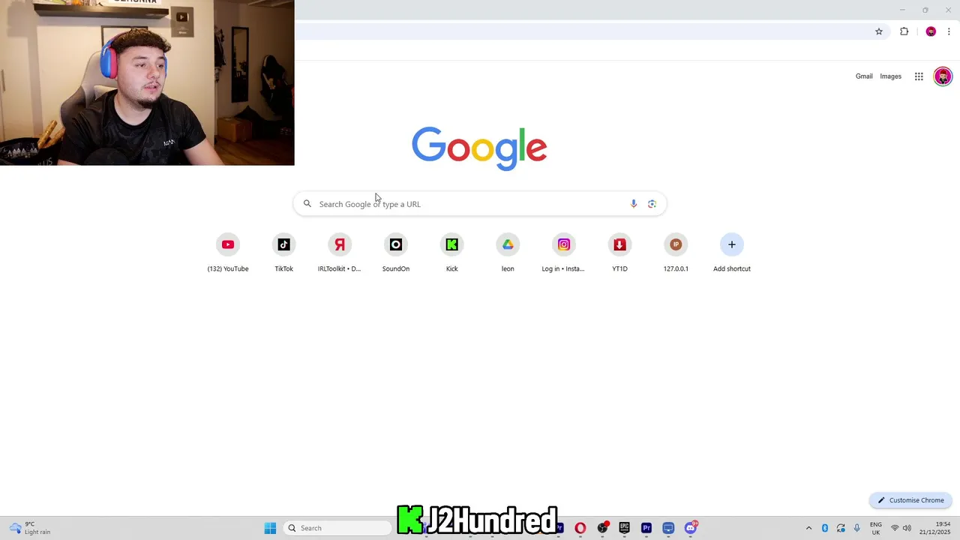Click the Google search box
The image size is (960, 540).
point(480,204)
